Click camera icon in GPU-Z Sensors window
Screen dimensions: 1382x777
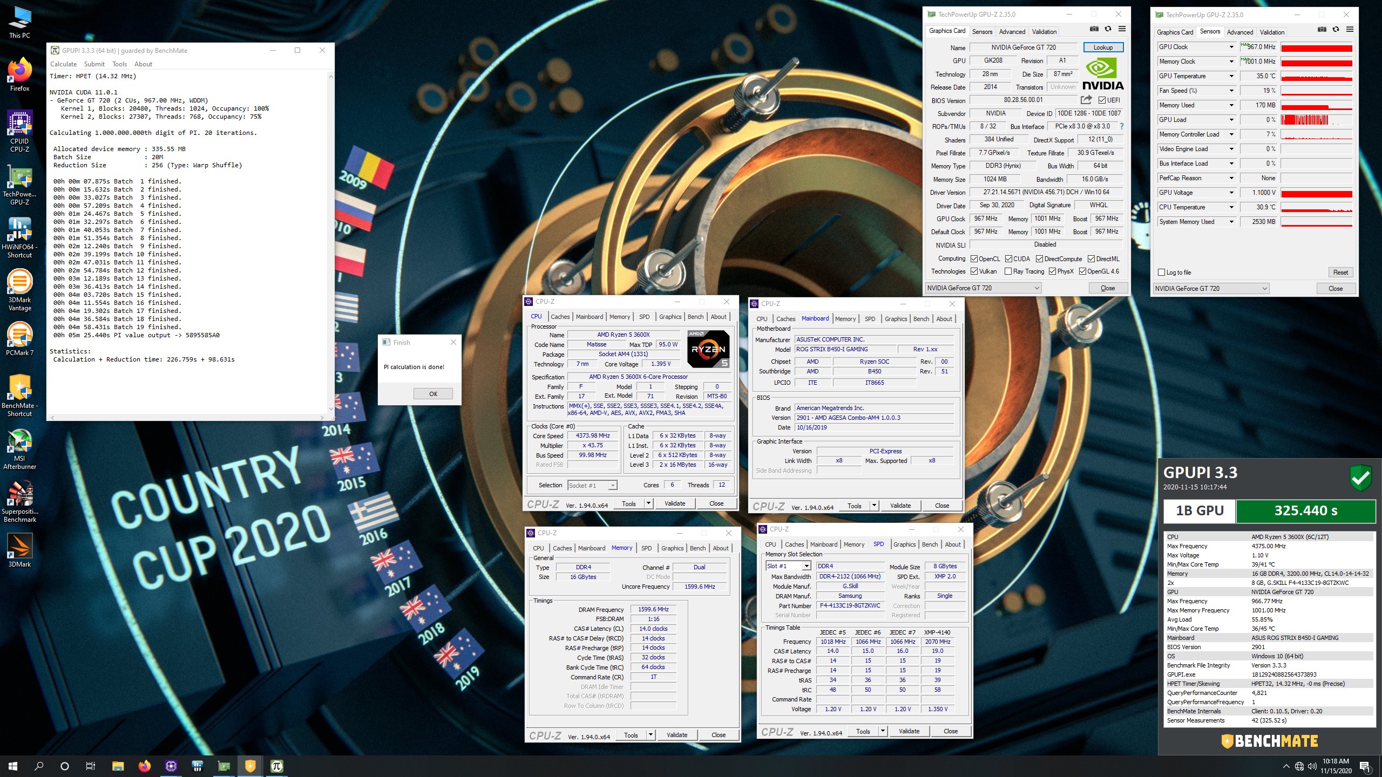click(x=1322, y=30)
